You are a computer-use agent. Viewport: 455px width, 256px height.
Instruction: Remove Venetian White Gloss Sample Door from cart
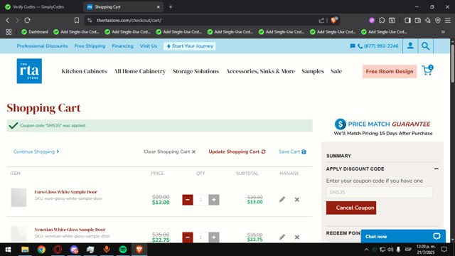point(297,237)
